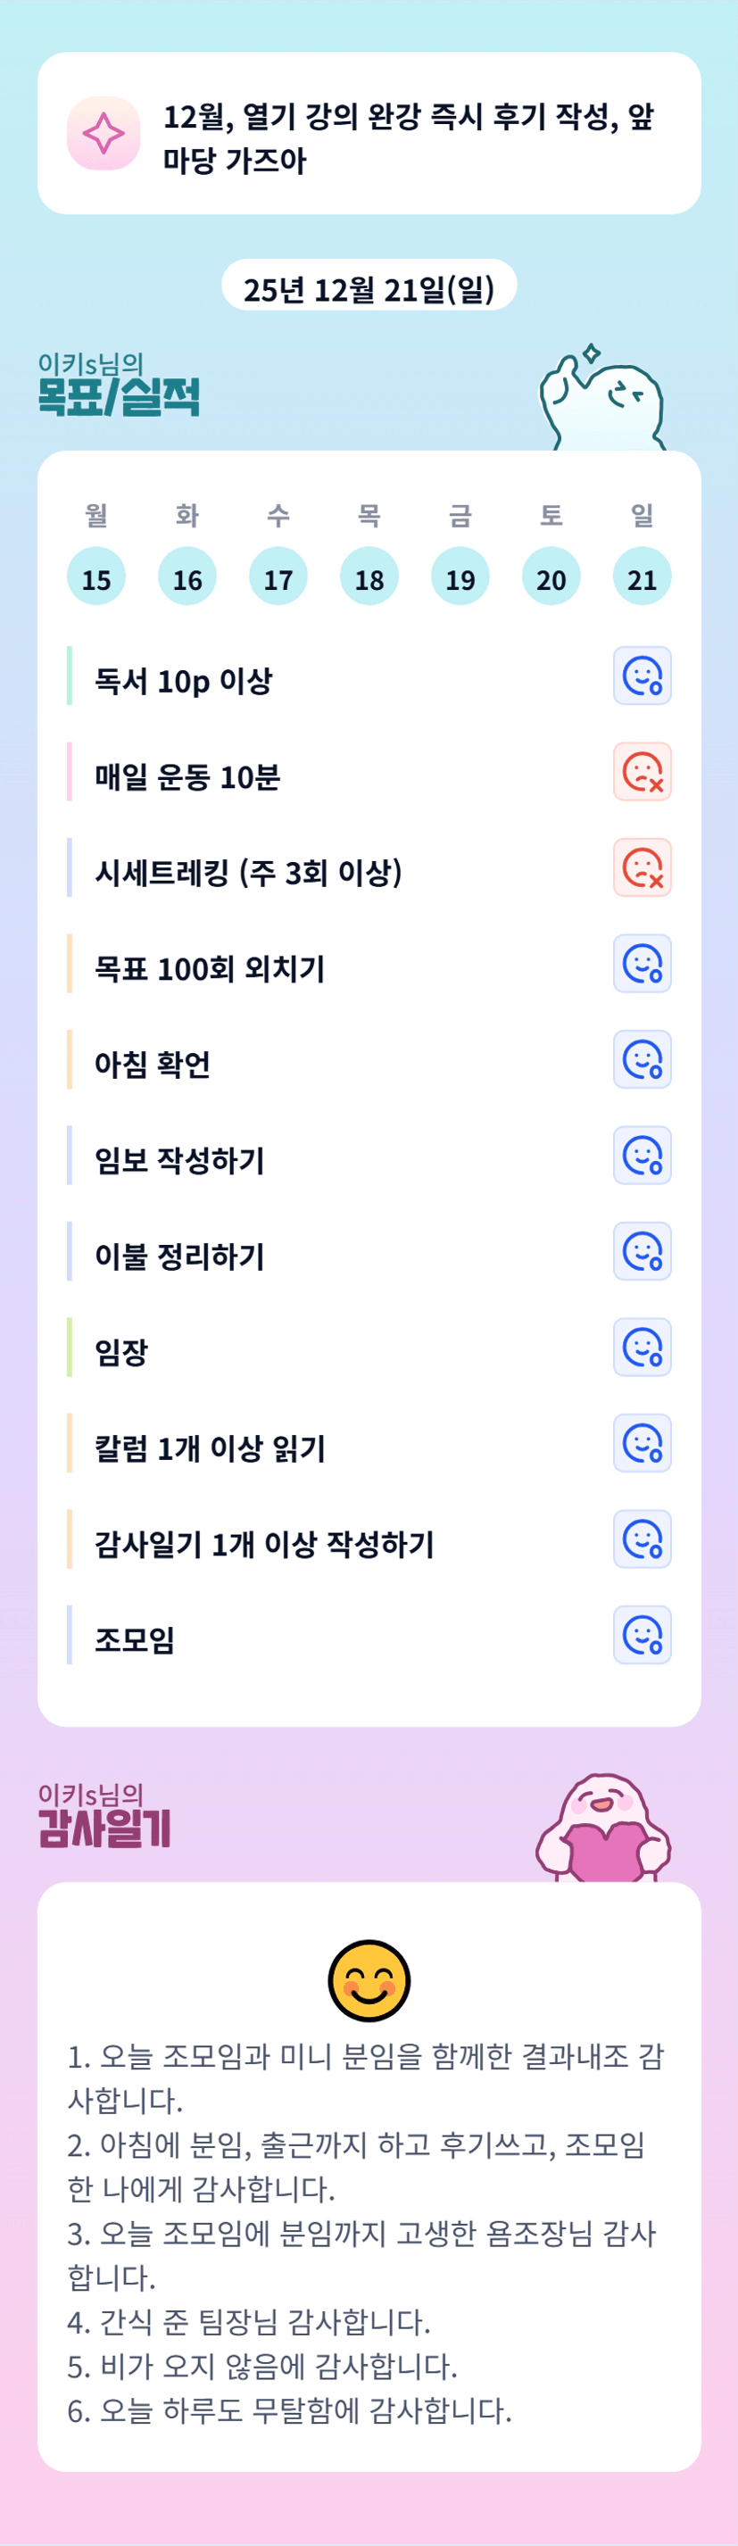Toggle failed status for 매일 운동 10분
The image size is (738, 2546).
point(643,772)
